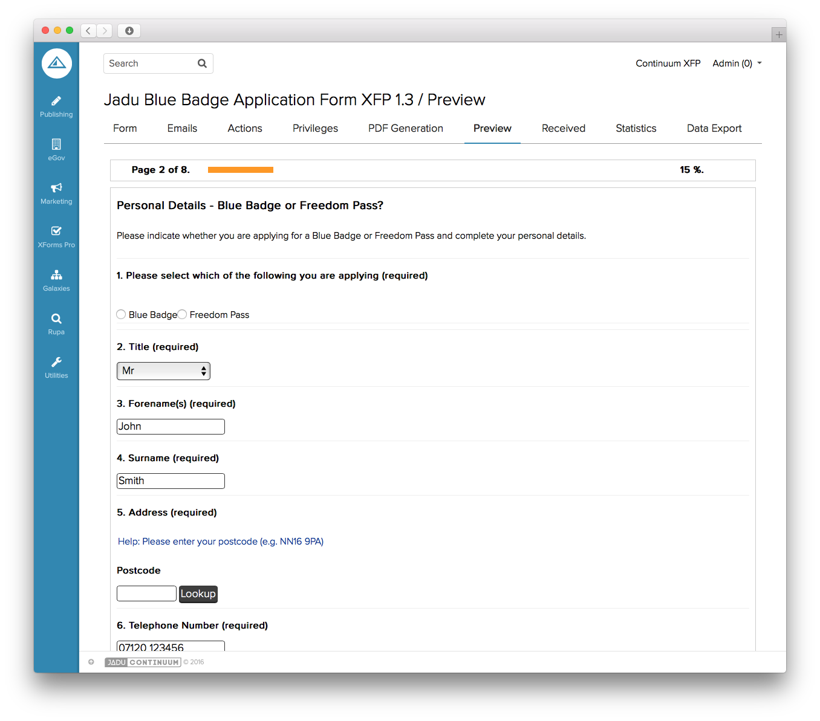Switch to the Actions tab

pyautogui.click(x=245, y=128)
